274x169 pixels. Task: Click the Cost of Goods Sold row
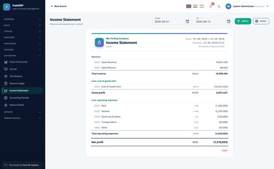(x=160, y=87)
